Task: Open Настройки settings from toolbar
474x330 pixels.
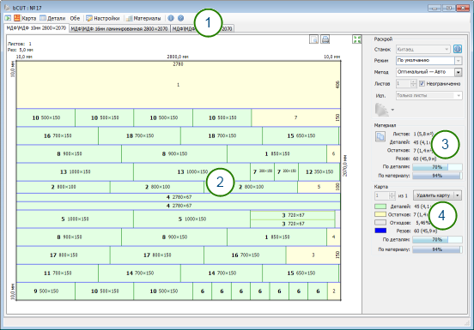Action: (103, 18)
